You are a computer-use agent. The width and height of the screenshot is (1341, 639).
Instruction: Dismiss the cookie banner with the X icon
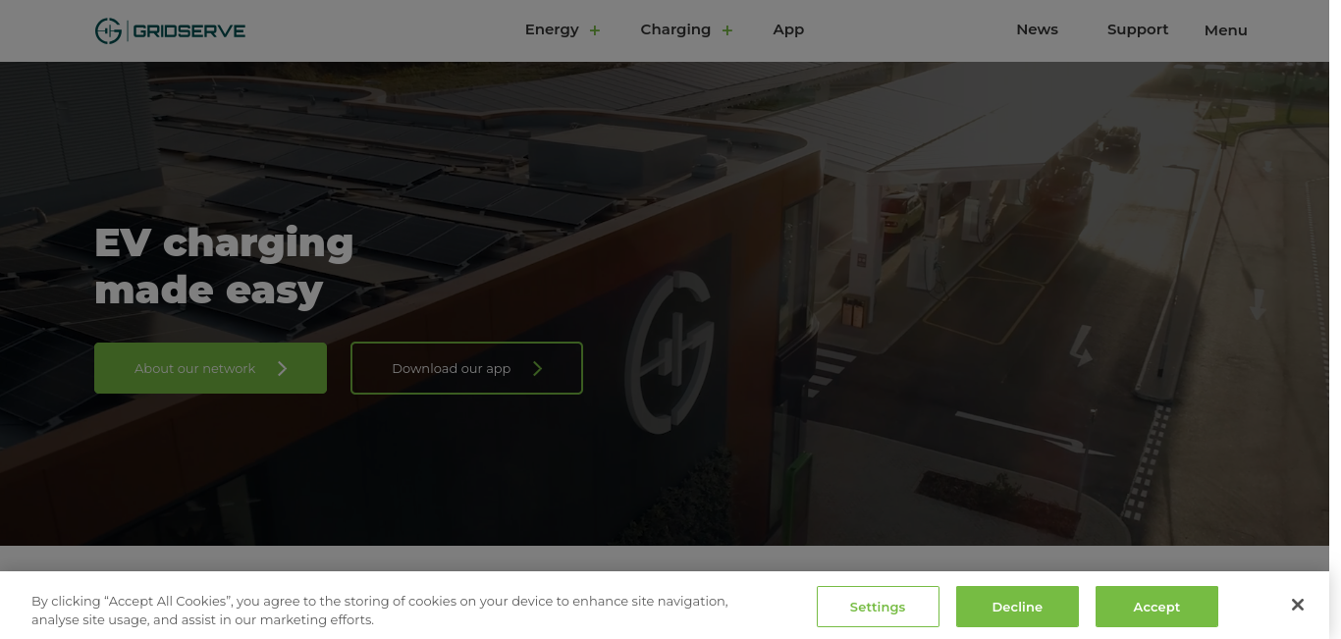tap(1298, 605)
